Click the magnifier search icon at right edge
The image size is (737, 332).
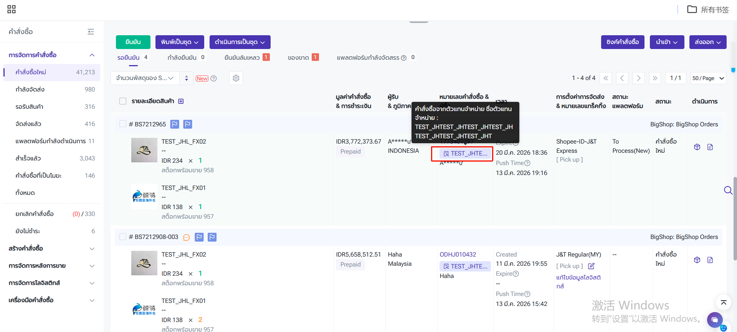pyautogui.click(x=728, y=190)
